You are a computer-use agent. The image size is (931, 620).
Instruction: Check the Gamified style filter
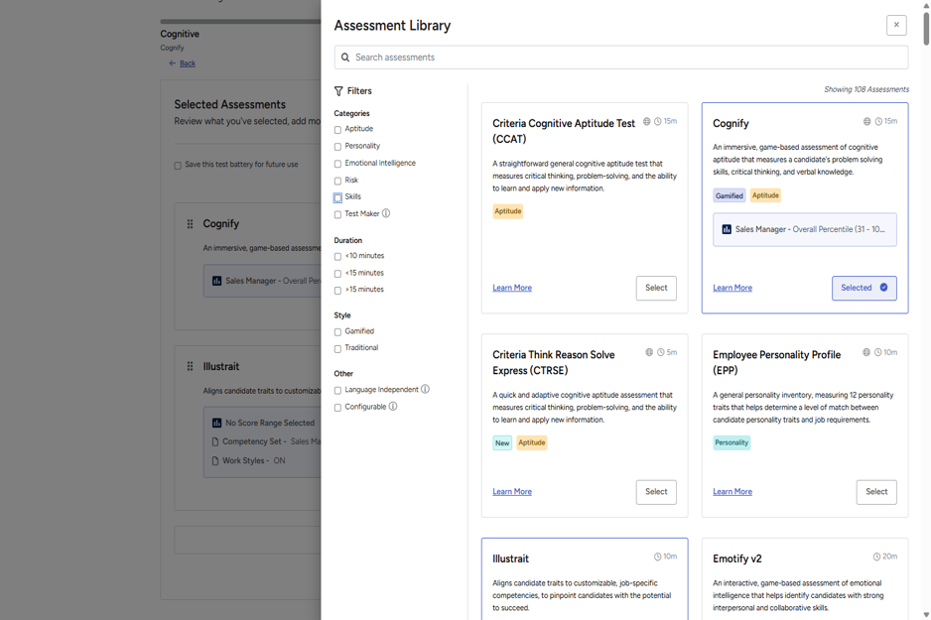pos(337,331)
